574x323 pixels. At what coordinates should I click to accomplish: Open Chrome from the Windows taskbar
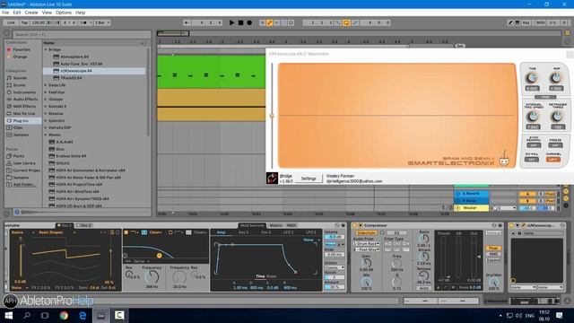pyautogui.click(x=64, y=315)
